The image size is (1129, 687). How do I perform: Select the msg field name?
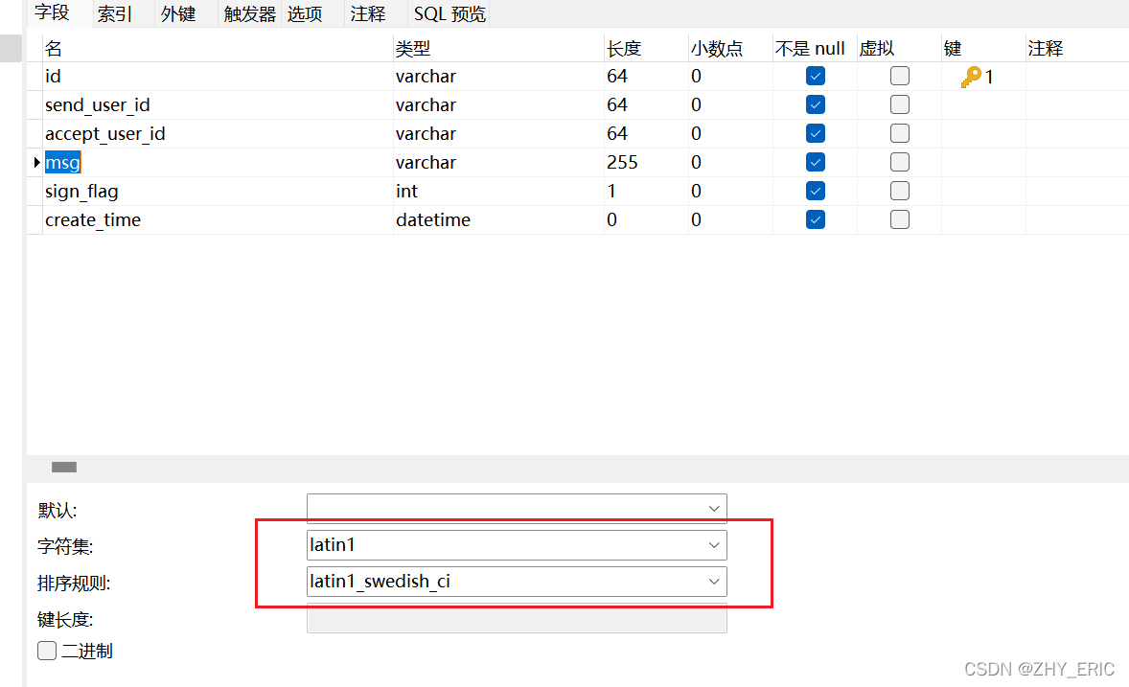pos(62,163)
